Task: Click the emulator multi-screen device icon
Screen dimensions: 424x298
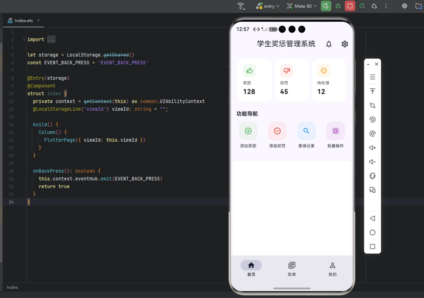Action: click(x=372, y=190)
